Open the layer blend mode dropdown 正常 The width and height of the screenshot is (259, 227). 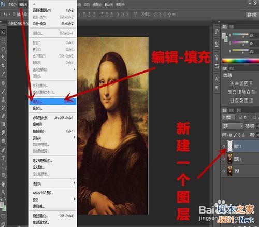(x=233, y=126)
